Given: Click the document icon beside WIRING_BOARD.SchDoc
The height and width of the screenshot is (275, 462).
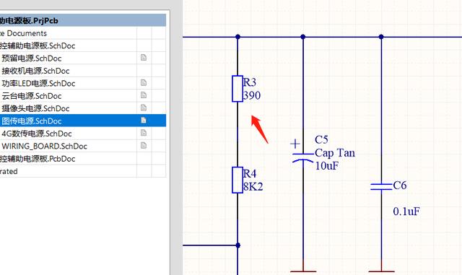Looking at the screenshot, I should coord(144,145).
